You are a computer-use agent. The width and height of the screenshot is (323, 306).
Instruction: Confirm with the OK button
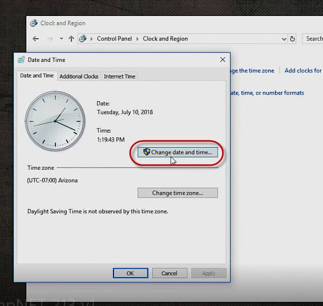coord(131,273)
